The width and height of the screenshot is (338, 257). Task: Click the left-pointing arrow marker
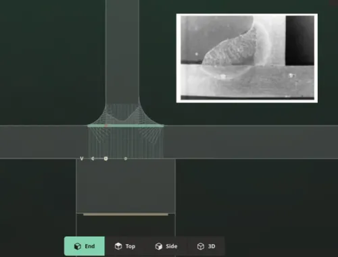(93, 159)
